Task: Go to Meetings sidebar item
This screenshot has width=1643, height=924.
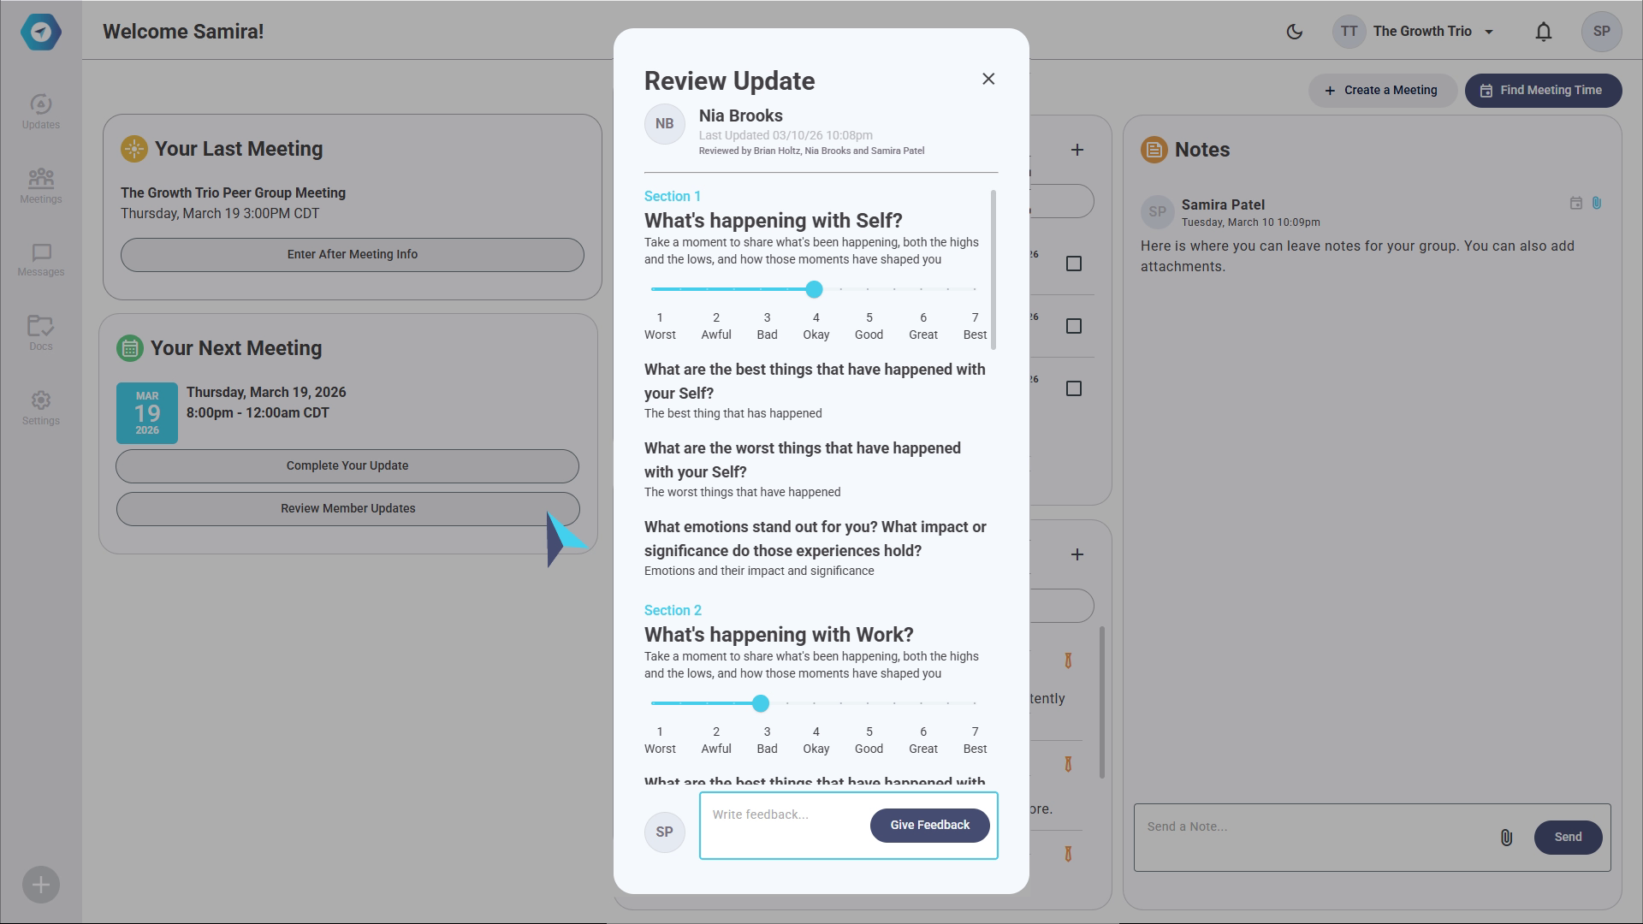Action: 40,186
